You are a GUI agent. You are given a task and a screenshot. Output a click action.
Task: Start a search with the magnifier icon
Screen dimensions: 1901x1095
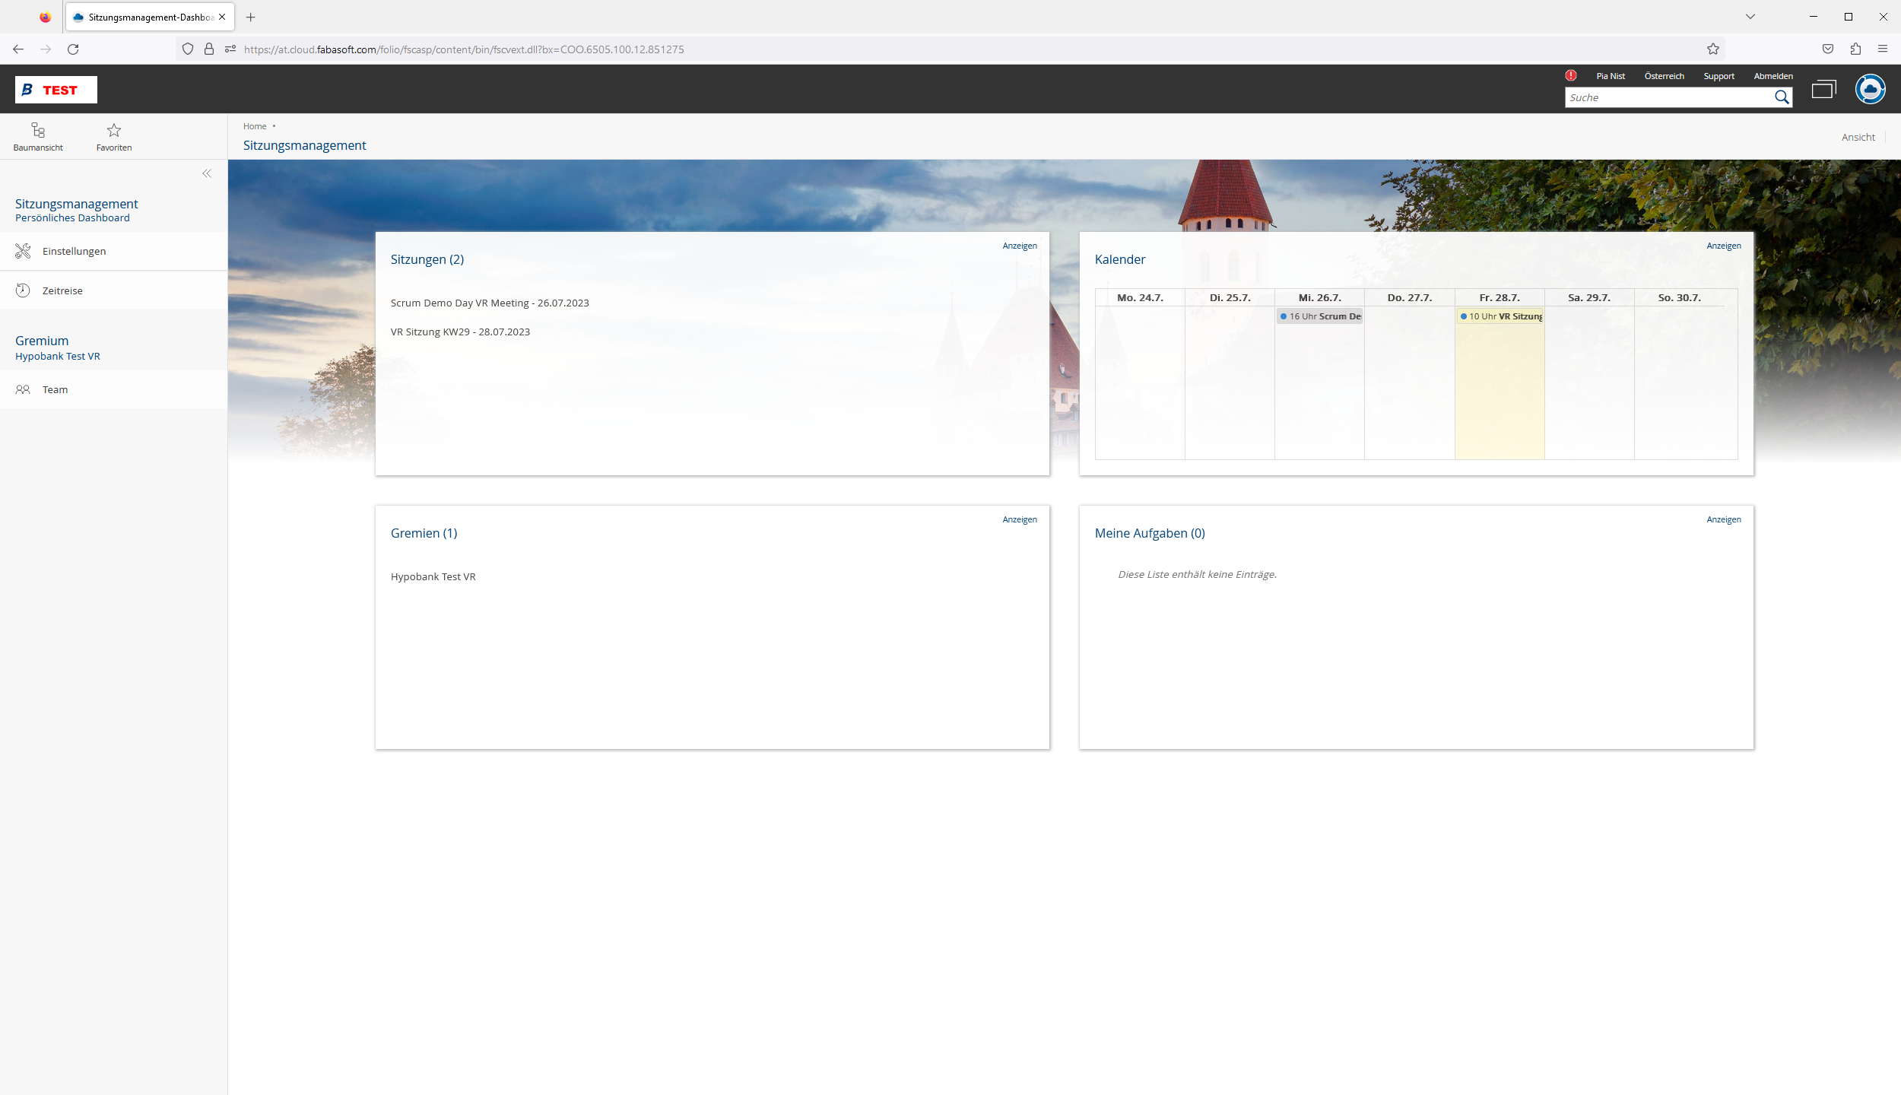(x=1782, y=97)
